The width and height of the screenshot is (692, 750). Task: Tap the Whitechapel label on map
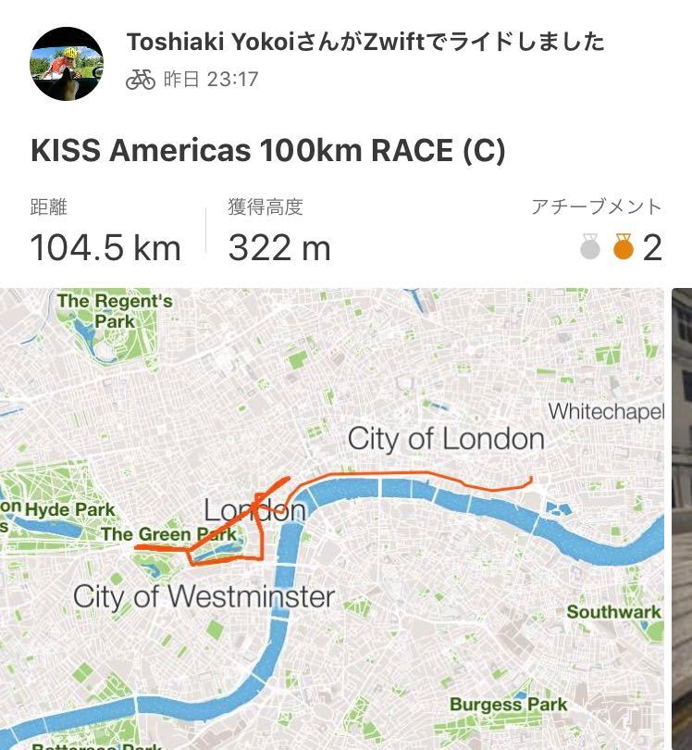click(x=606, y=412)
